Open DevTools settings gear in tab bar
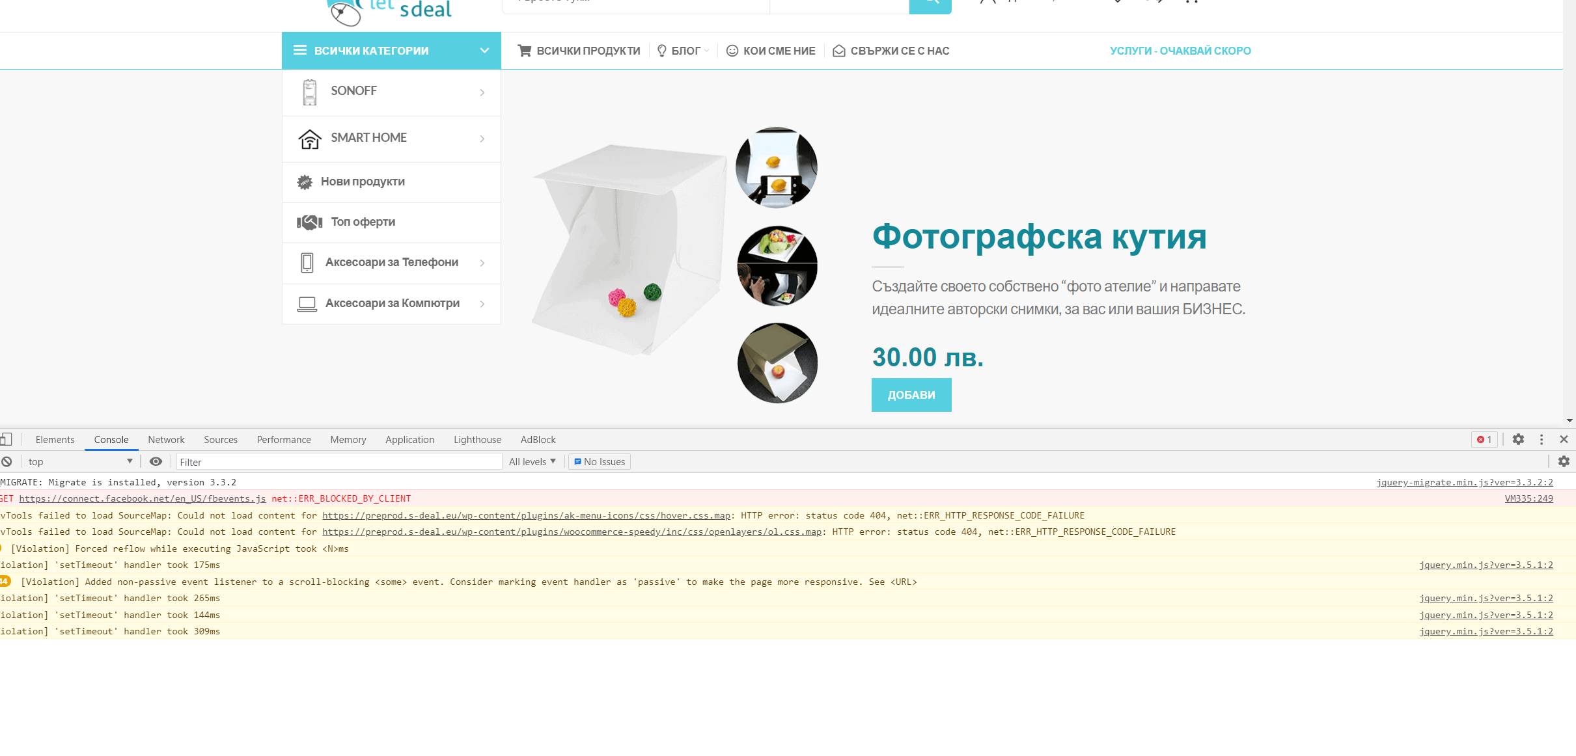The image size is (1576, 756). (1518, 440)
